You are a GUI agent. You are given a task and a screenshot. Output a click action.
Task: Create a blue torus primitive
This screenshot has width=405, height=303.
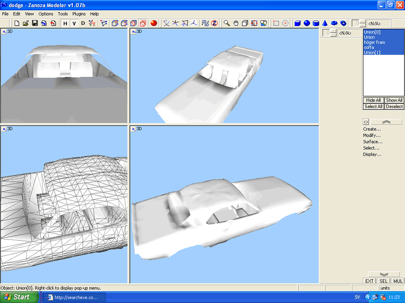coord(334,23)
